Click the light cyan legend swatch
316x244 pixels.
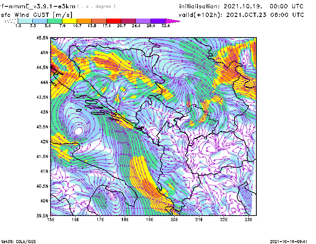click(25, 21)
